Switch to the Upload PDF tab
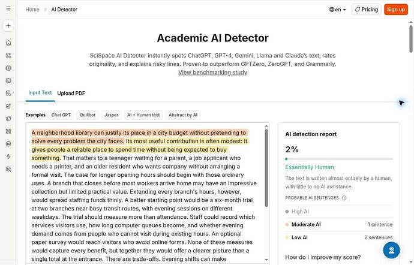 coord(71,93)
